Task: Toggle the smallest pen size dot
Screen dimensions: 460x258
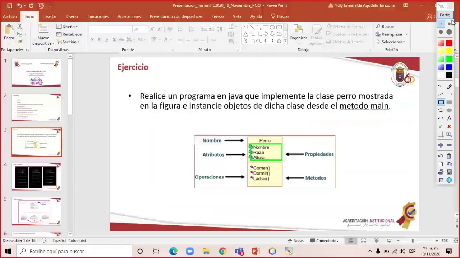Action: click(x=441, y=24)
